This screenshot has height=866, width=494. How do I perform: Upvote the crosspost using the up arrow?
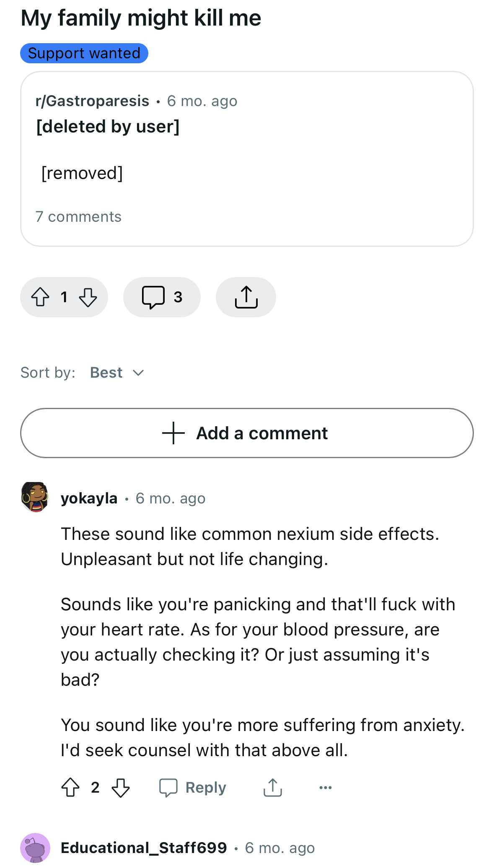pos(40,297)
